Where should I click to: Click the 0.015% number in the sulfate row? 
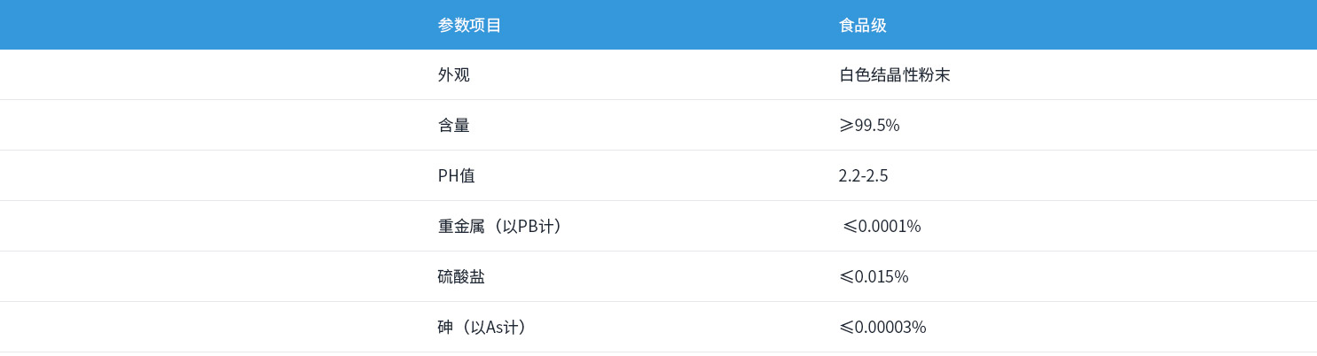[x=882, y=277]
